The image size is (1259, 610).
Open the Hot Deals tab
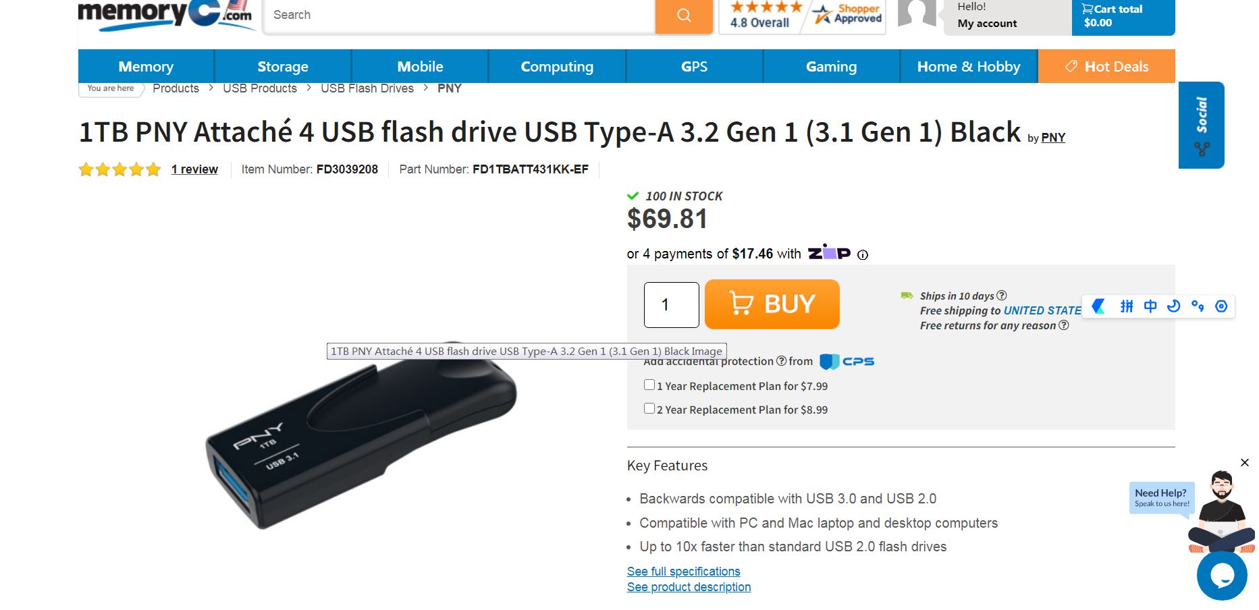pyautogui.click(x=1106, y=67)
